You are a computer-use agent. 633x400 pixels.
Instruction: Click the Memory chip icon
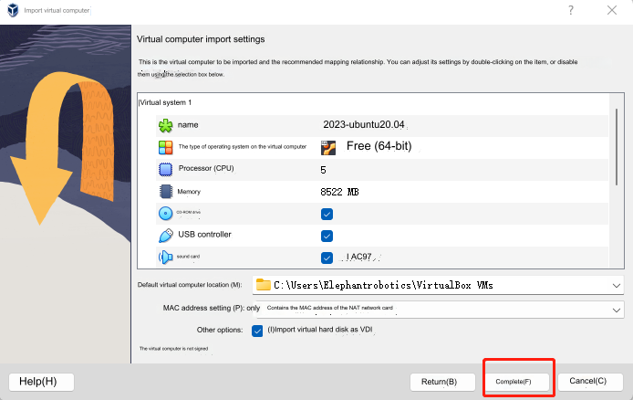[165, 192]
